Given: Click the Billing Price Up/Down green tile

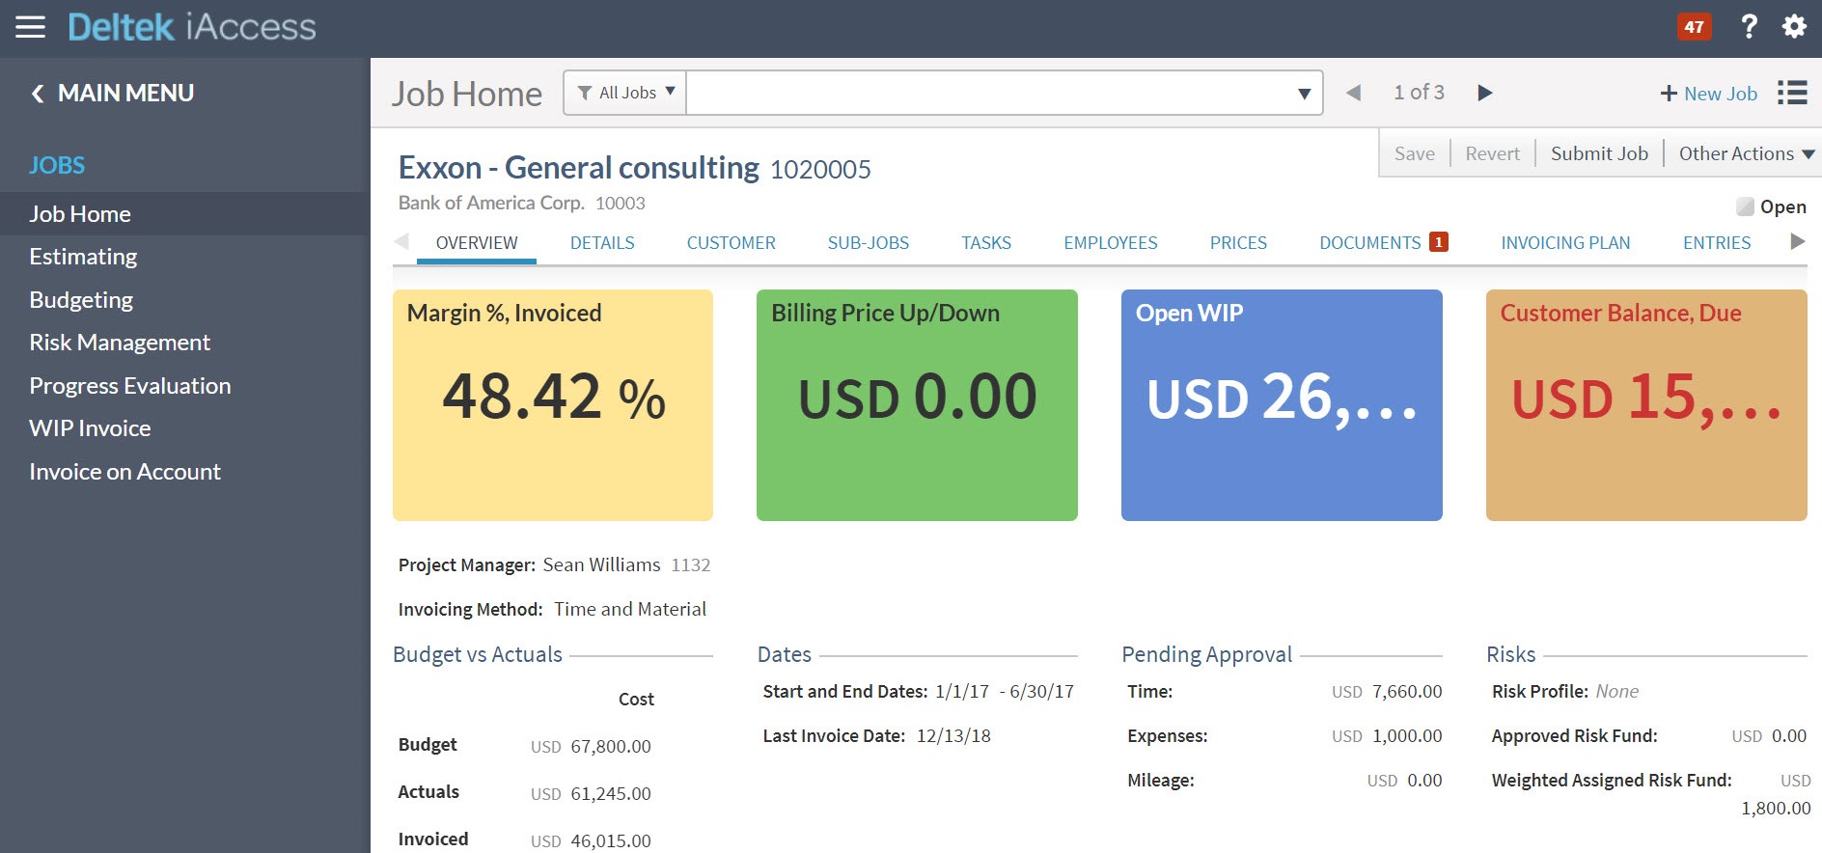Looking at the screenshot, I should point(917,405).
